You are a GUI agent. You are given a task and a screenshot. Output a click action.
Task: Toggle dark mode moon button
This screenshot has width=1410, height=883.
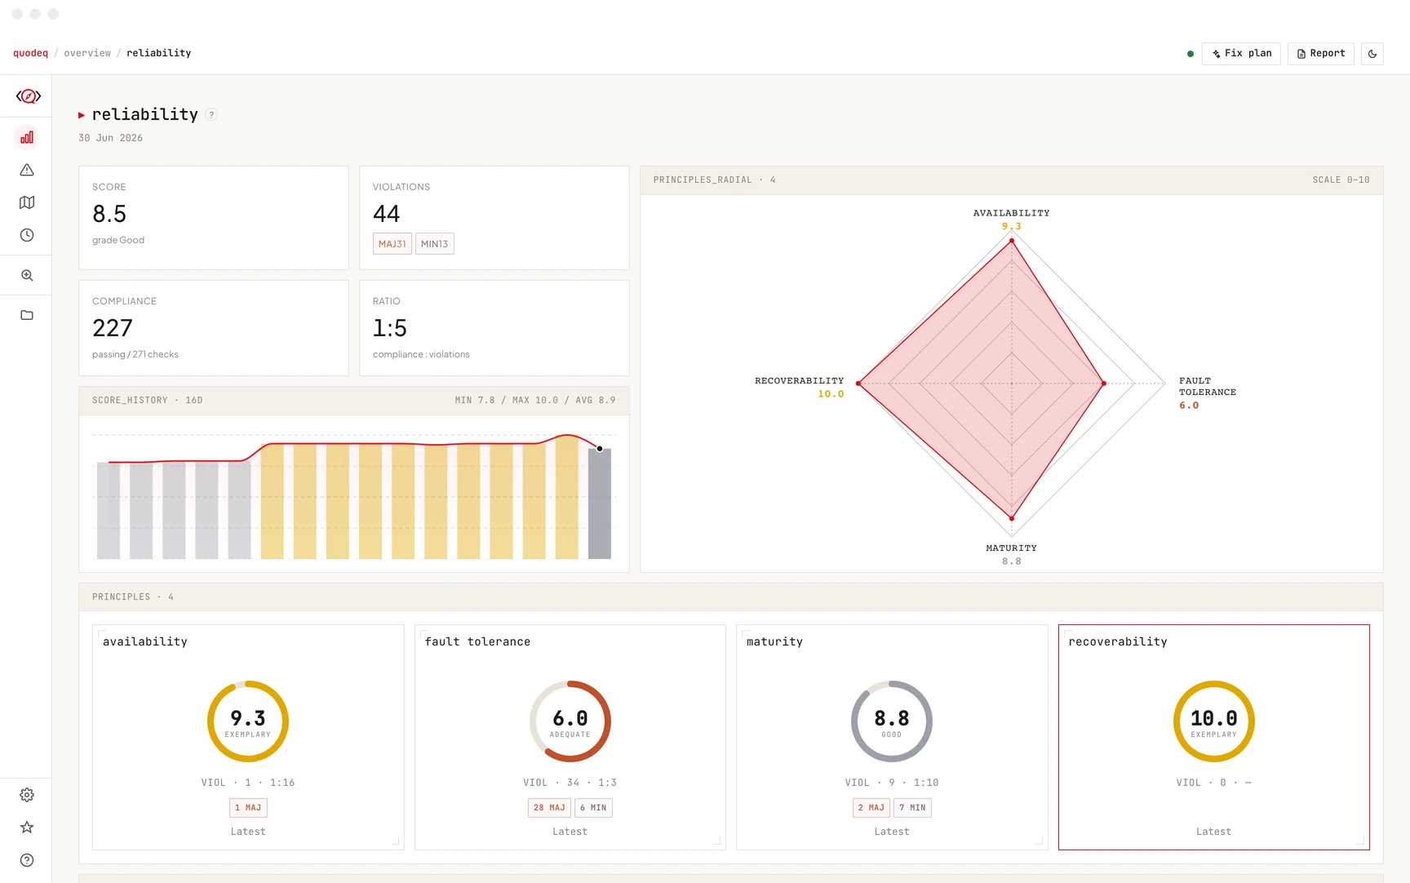tap(1372, 54)
